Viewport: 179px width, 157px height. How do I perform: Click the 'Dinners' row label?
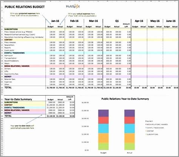click(x=8, y=69)
